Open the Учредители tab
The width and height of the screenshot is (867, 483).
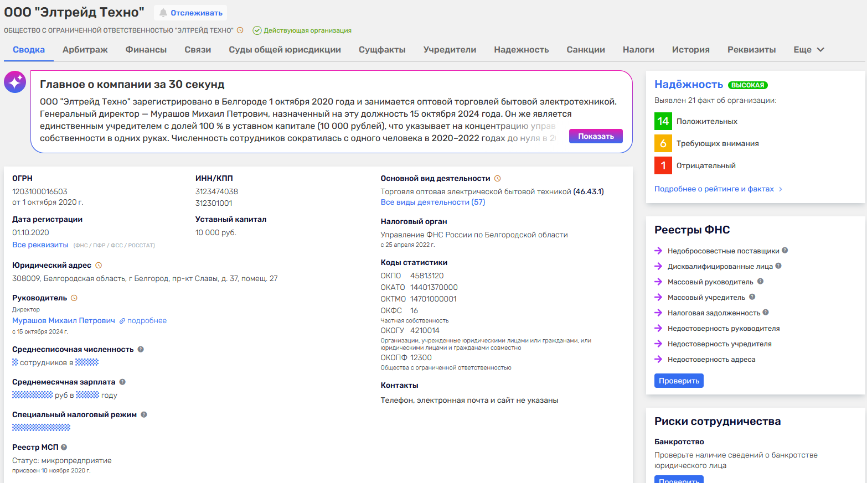click(450, 49)
